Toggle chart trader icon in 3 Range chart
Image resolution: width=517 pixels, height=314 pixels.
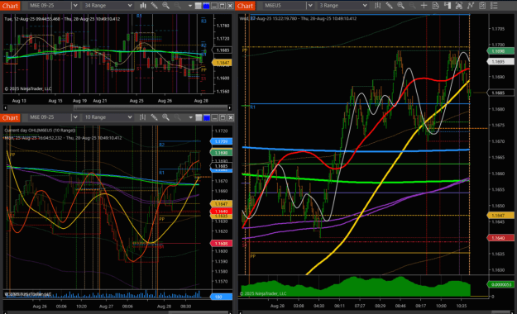(x=447, y=6)
